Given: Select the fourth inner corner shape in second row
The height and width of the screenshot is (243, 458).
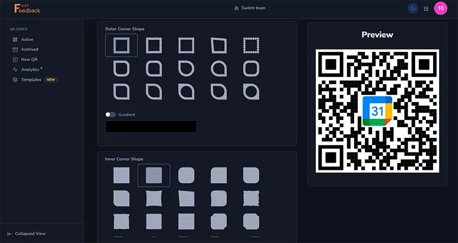Looking at the screenshot, I should (x=218, y=198).
